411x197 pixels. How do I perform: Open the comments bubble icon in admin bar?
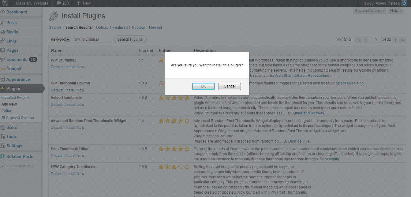tap(58, 3)
